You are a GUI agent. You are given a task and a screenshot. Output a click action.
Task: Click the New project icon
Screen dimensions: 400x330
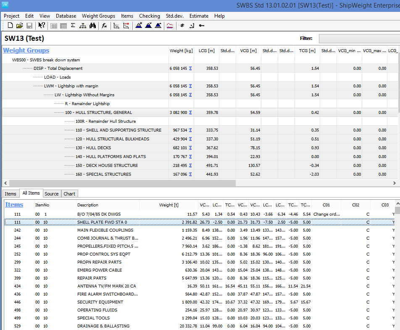point(10,26)
